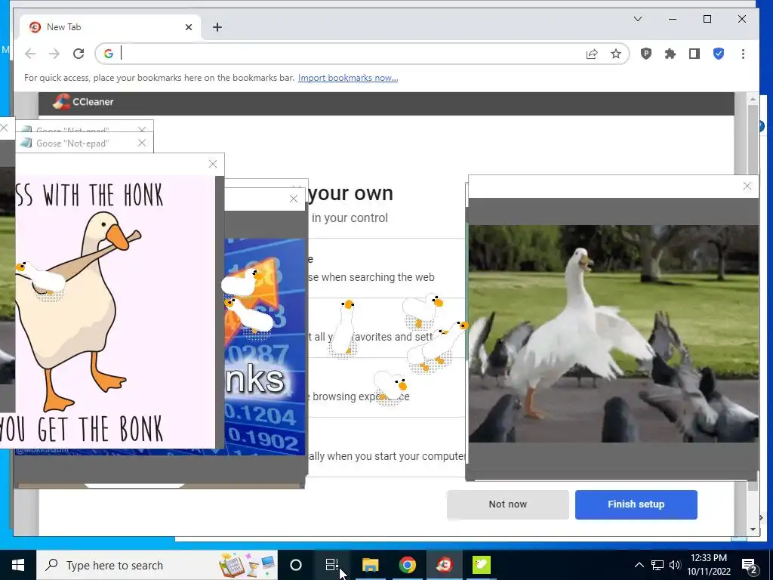Open network status in system tray
The height and width of the screenshot is (580, 773).
[658, 565]
